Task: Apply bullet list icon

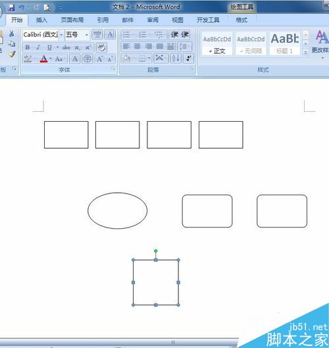Action: 126,35
